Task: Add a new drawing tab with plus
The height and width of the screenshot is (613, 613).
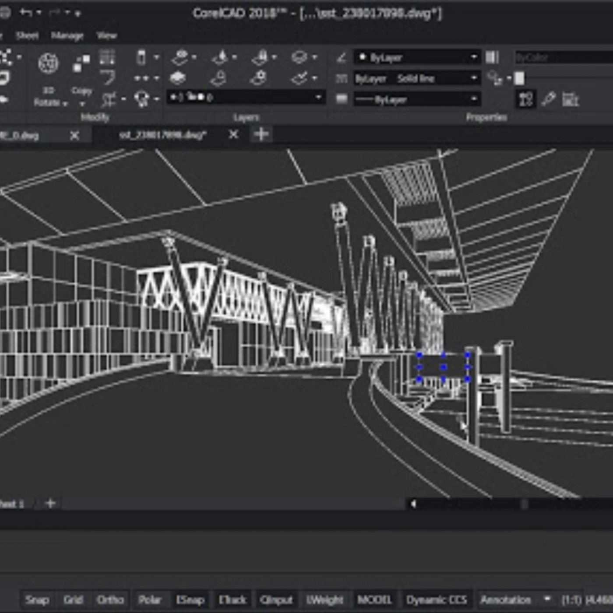Action: [x=261, y=134]
